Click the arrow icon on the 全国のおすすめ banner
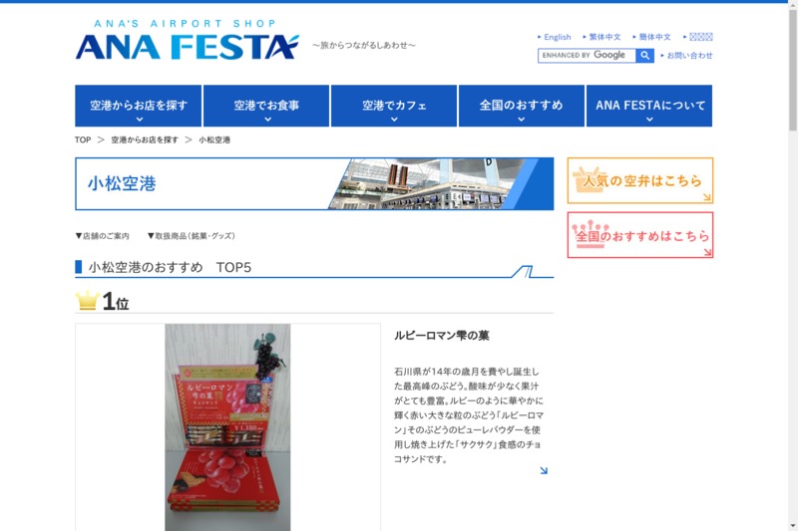This screenshot has height=531, width=798. tap(707, 251)
